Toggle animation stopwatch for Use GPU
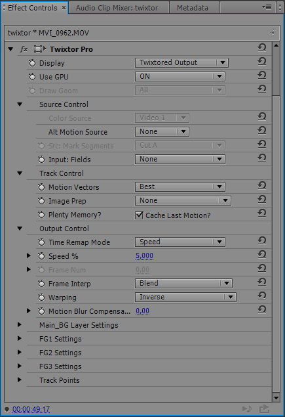This screenshot has height=417, width=285. tap(32, 77)
